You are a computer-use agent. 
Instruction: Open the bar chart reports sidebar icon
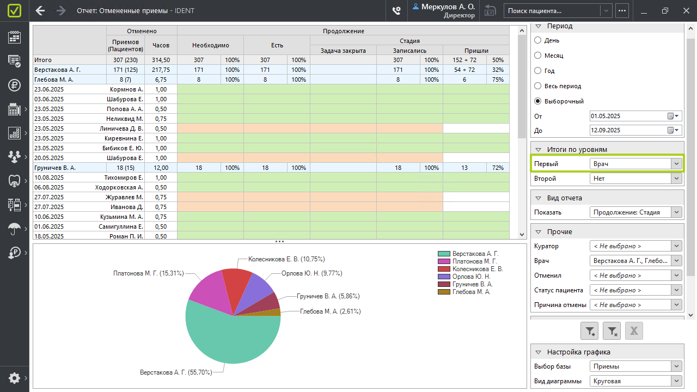[14, 133]
